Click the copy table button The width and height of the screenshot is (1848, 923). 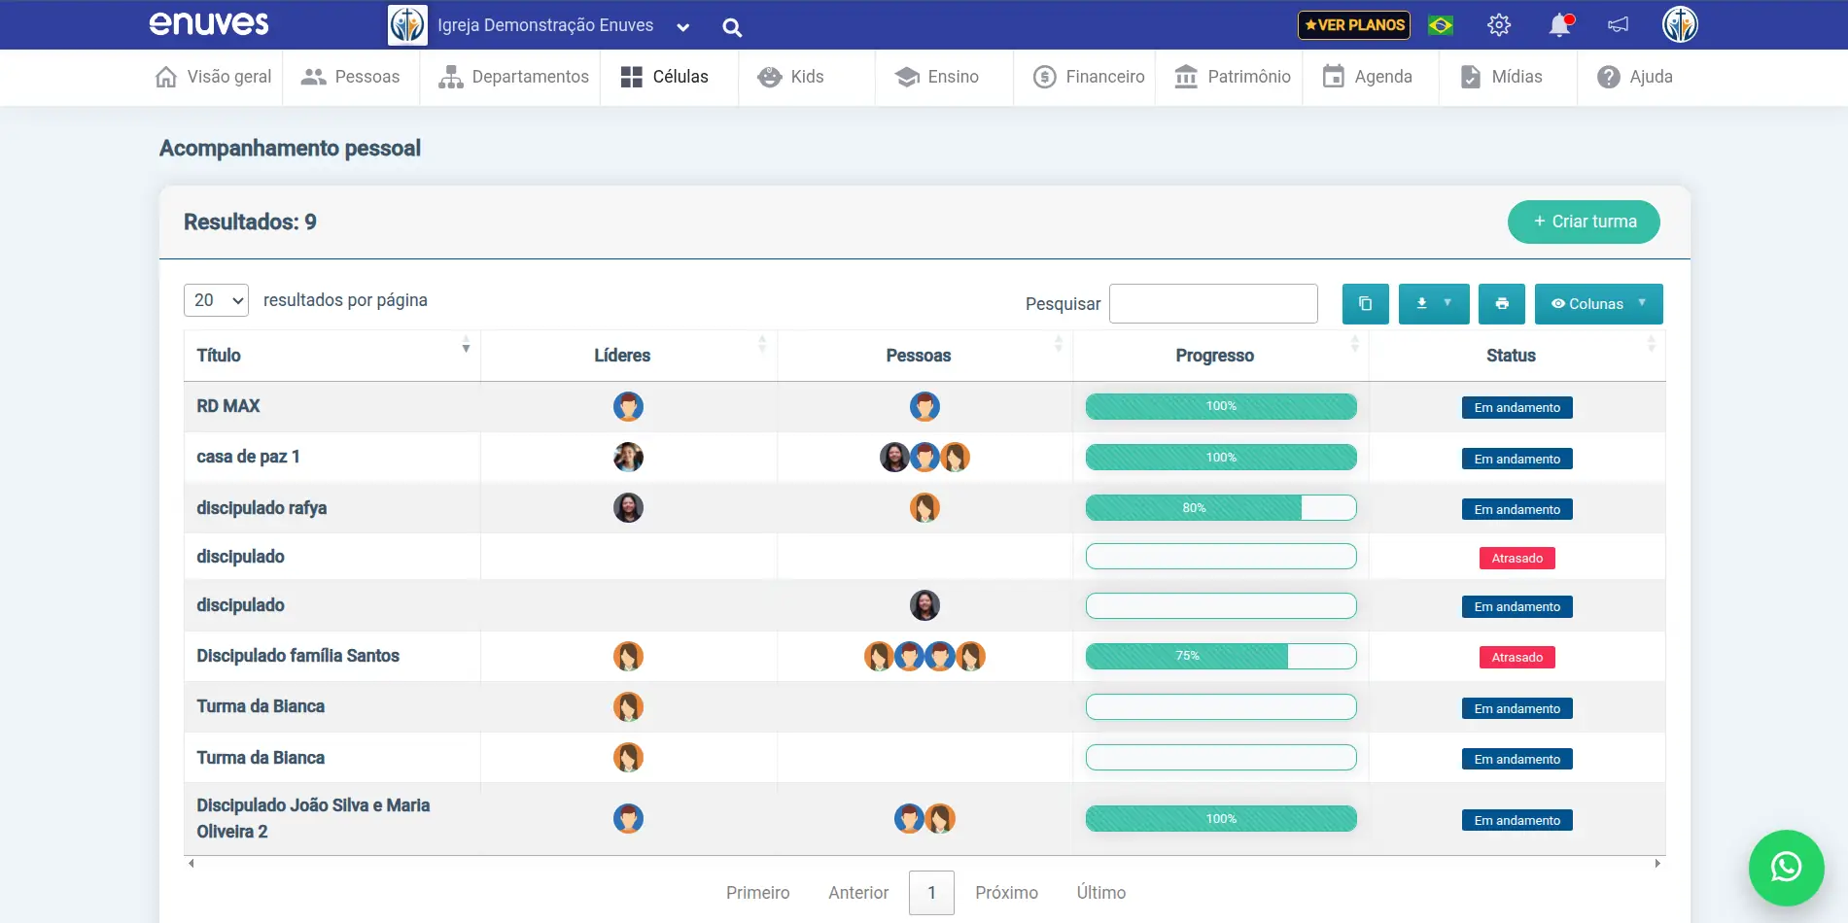coord(1366,304)
